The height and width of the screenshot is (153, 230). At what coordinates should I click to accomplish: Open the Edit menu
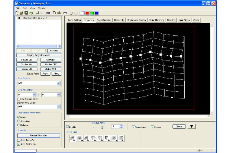click(25, 8)
